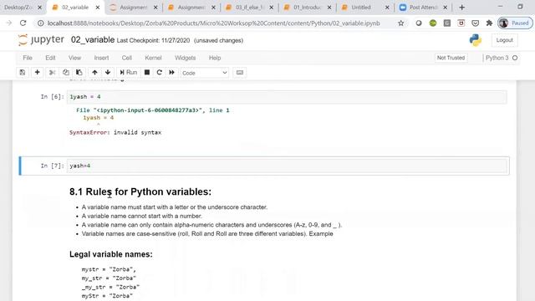Viewport: 535px width, 301px height.
Task: Open the command palette keyboard icon
Action: coord(240,73)
